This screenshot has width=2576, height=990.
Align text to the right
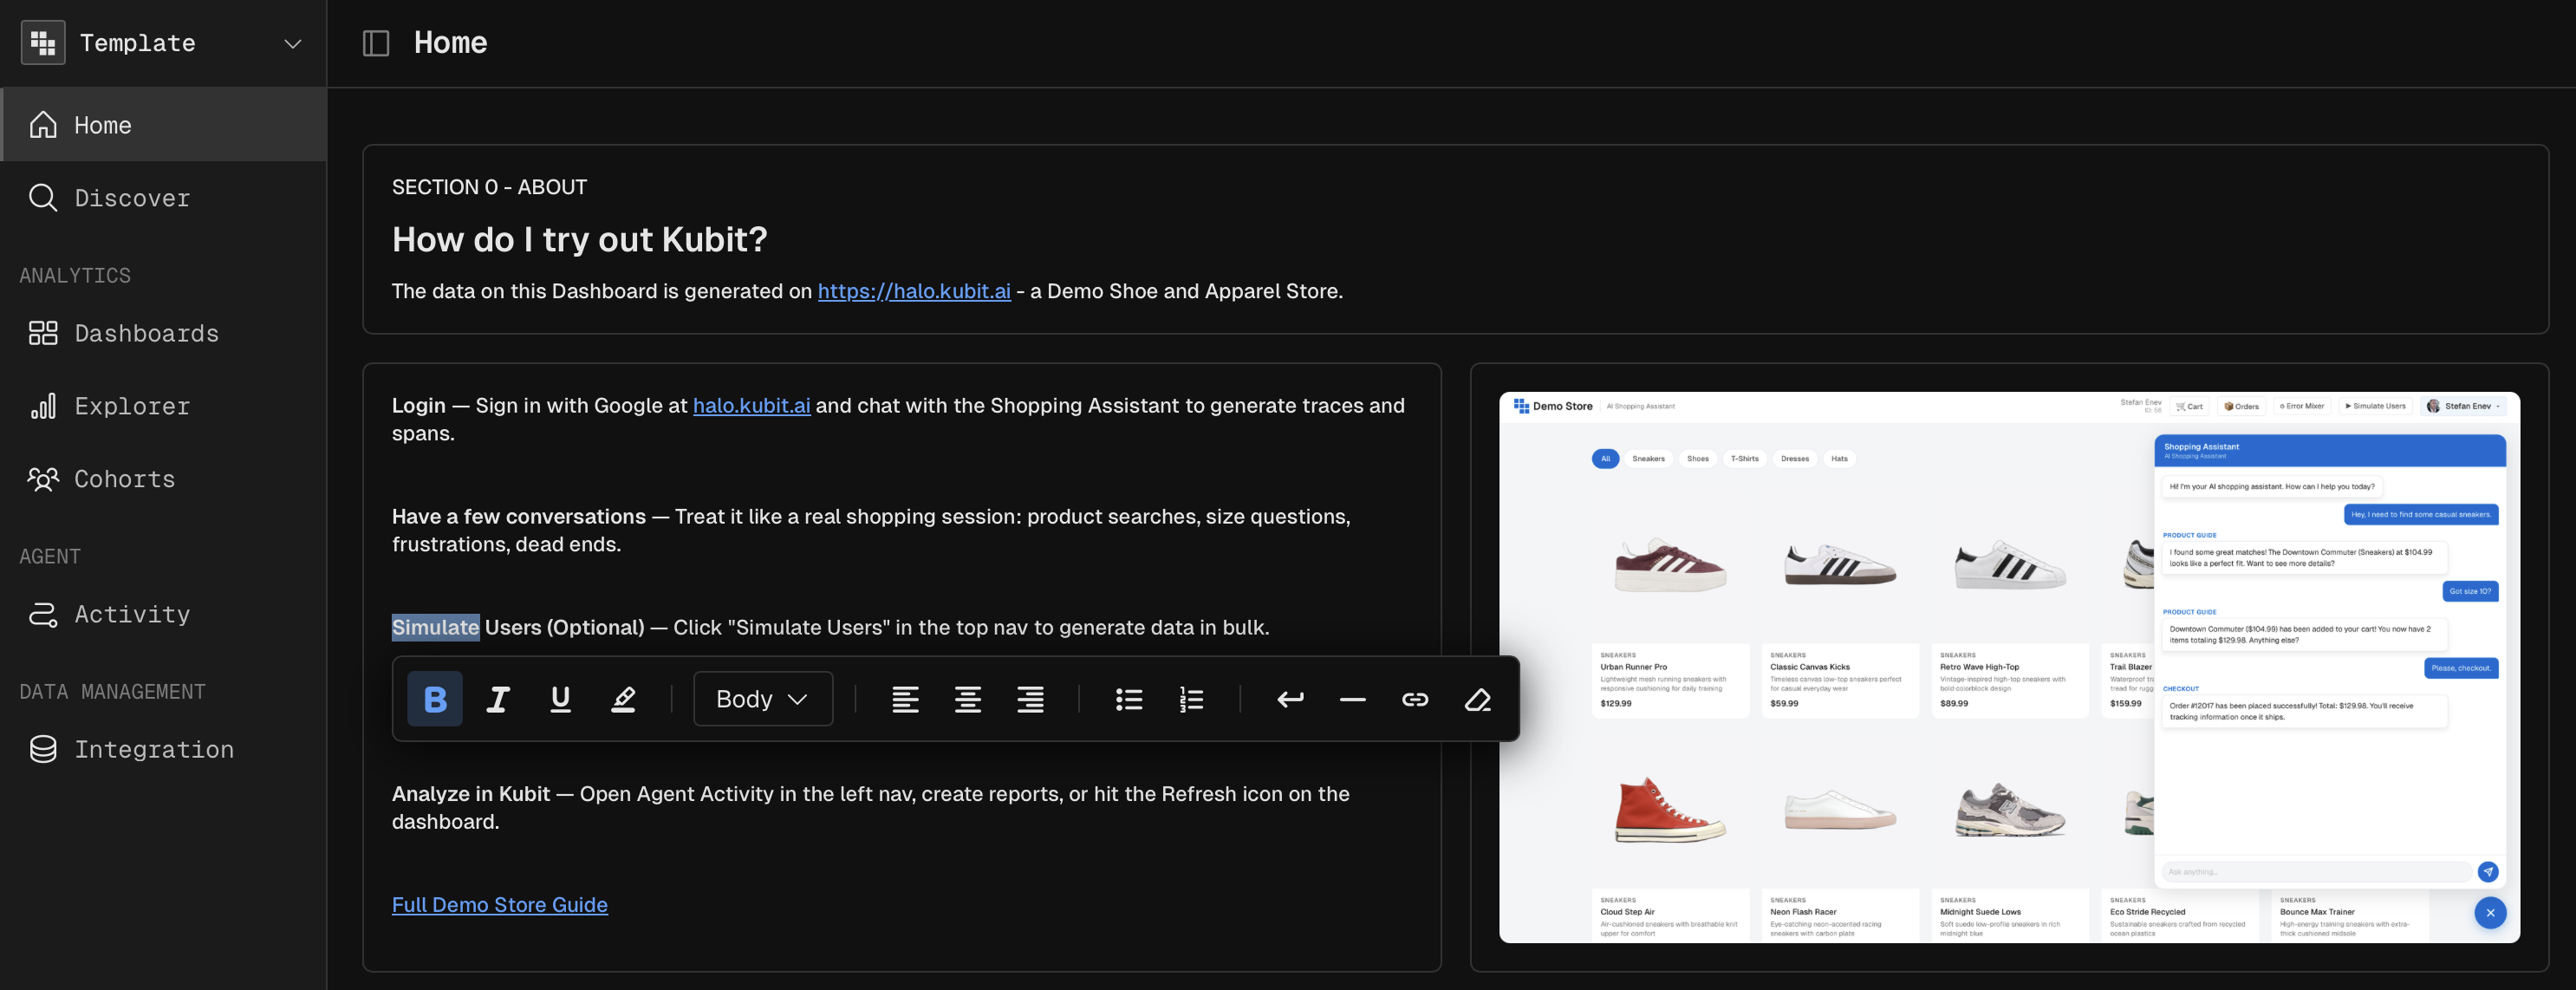pyautogui.click(x=1030, y=699)
